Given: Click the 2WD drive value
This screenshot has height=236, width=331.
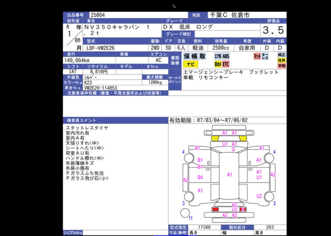Looking at the screenshot, I should click(x=155, y=48).
